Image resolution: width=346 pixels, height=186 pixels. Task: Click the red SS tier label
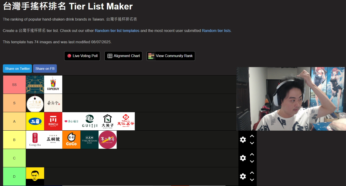pos(14,85)
